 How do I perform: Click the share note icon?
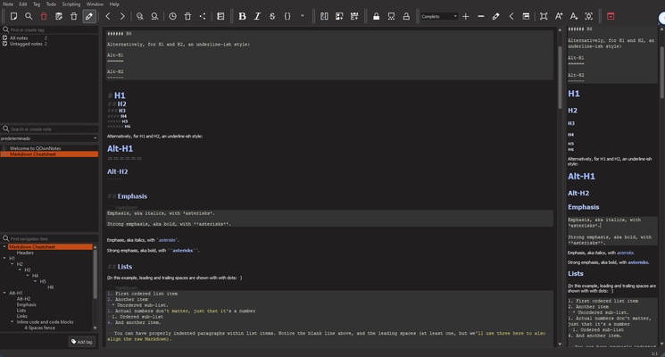[203, 16]
